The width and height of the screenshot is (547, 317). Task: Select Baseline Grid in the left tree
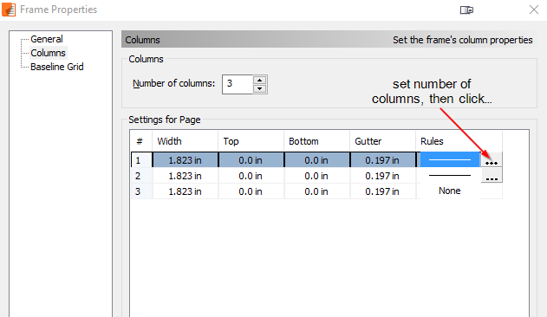tap(57, 67)
